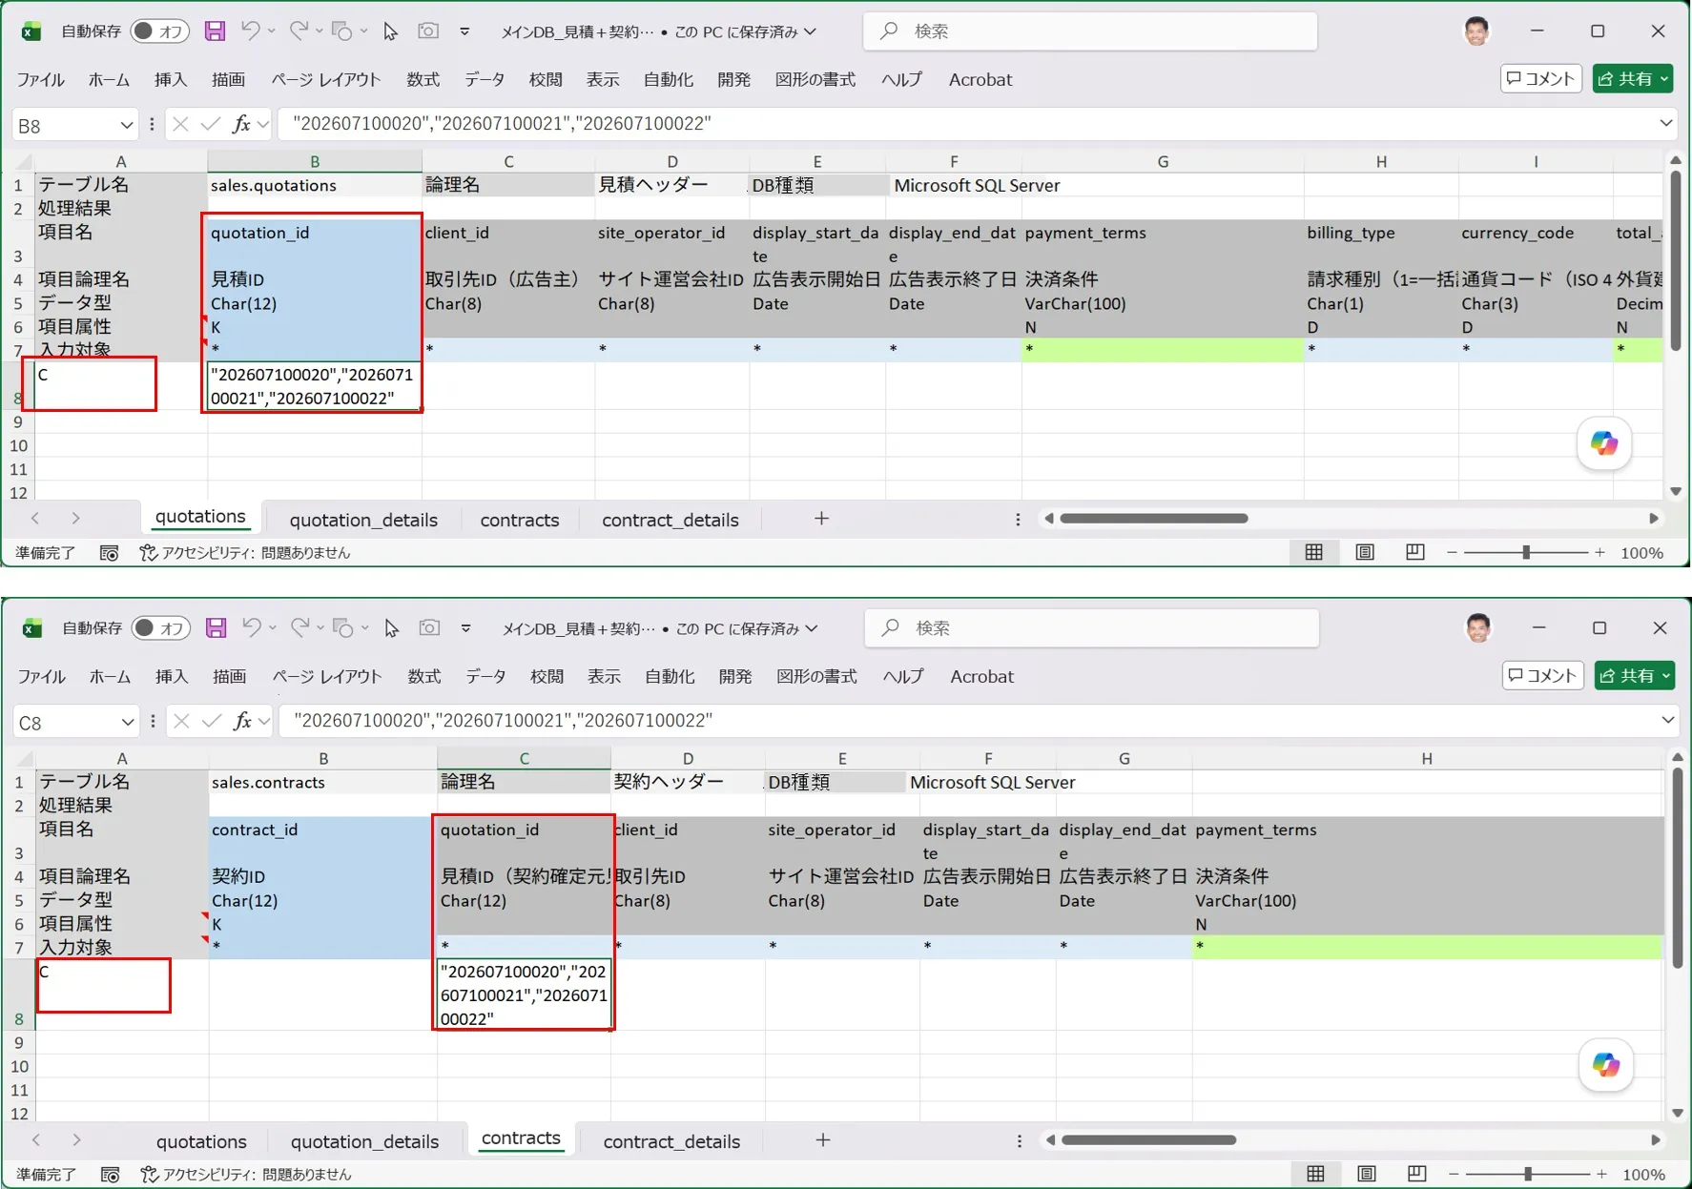Expand the formula bar in the top window
Viewport: 1692px width, 1189px height.
[1666, 123]
